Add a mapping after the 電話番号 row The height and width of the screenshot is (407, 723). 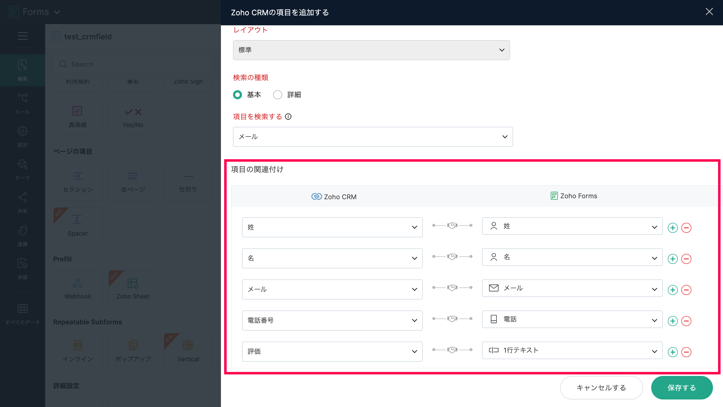(673, 321)
